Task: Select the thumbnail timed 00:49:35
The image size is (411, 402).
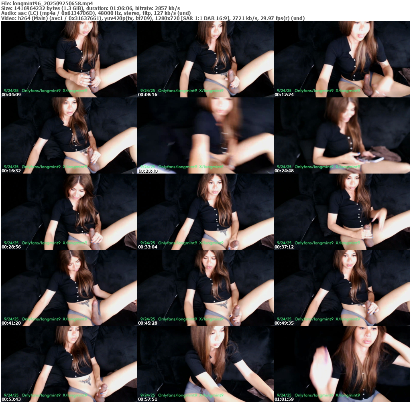Action: coord(342,288)
